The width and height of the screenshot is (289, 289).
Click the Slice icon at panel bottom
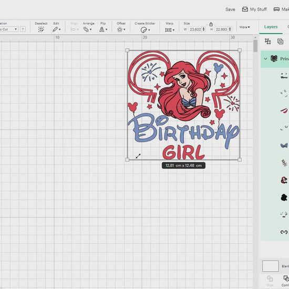(270, 278)
